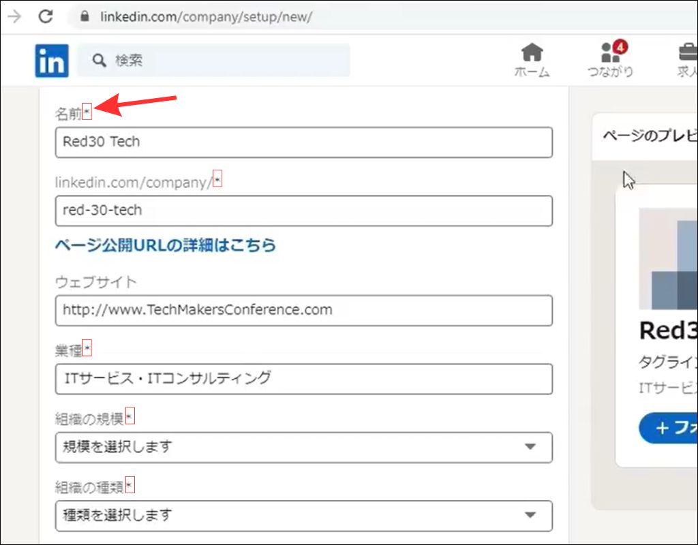Click the 業種 label
Image resolution: width=698 pixels, height=545 pixels.
69,351
